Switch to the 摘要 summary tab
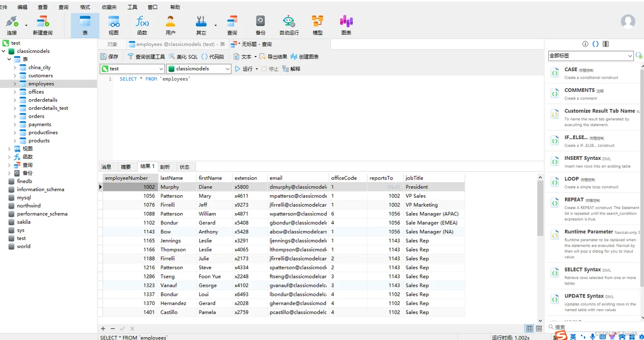The width and height of the screenshot is (644, 340). point(126,167)
